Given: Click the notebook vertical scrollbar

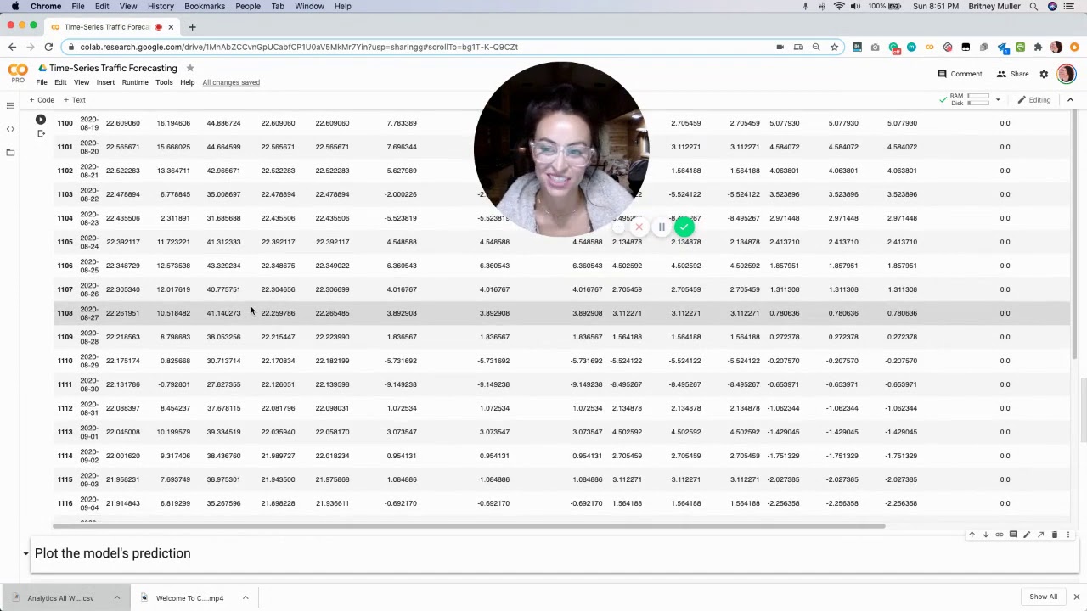Looking at the screenshot, I should (1083, 412).
